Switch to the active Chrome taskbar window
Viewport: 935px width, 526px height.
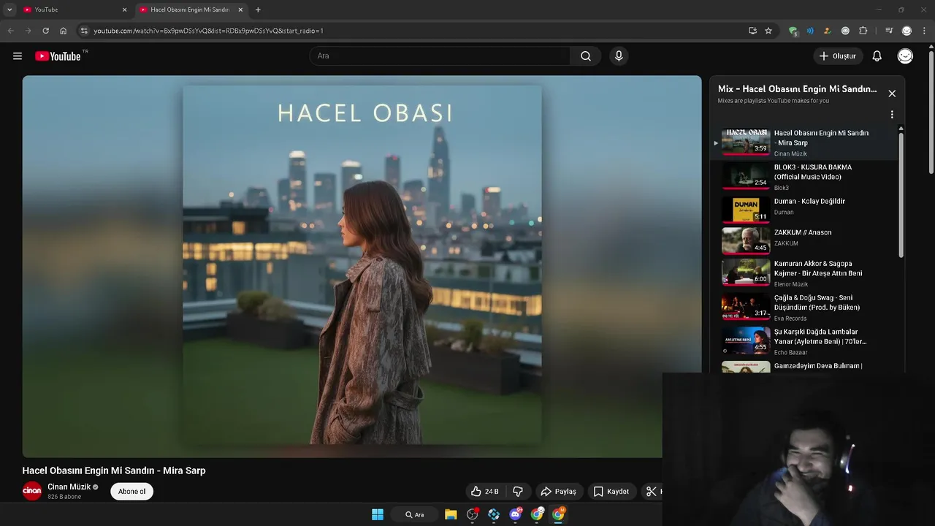[558, 514]
